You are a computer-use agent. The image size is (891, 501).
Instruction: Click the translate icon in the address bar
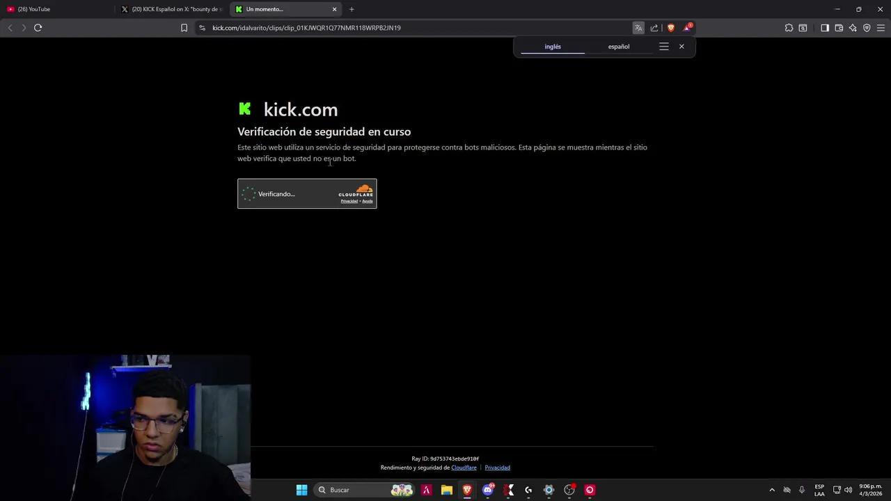[x=638, y=28]
